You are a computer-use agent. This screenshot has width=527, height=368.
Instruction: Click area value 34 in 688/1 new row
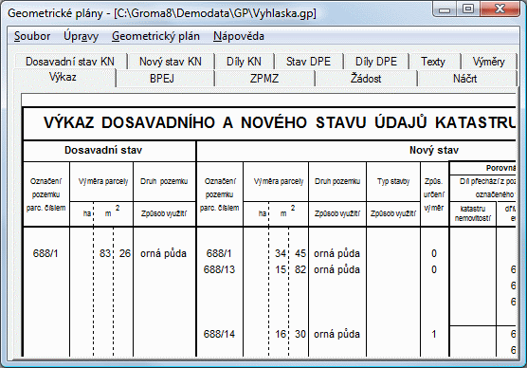[x=281, y=253]
